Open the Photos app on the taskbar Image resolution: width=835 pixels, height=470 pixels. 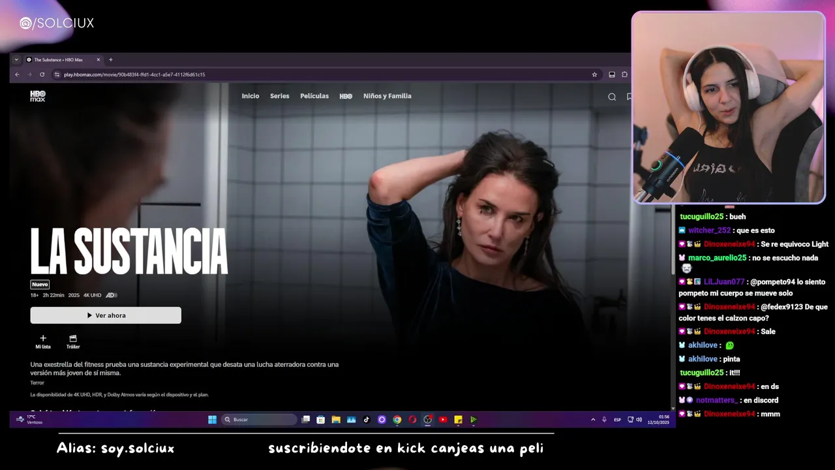351,420
